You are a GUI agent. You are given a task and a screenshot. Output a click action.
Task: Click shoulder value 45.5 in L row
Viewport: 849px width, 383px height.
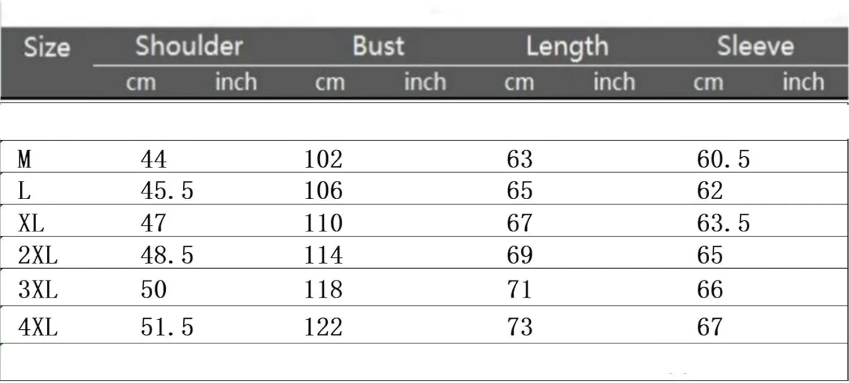pyautogui.click(x=167, y=191)
